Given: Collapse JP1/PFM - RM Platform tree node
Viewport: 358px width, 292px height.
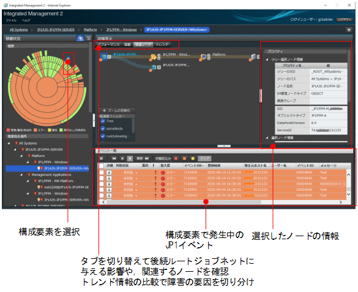Looking at the screenshot, I should point(28,181).
